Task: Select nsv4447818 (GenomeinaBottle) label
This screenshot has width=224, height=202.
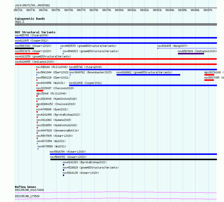Action: pos(58,130)
